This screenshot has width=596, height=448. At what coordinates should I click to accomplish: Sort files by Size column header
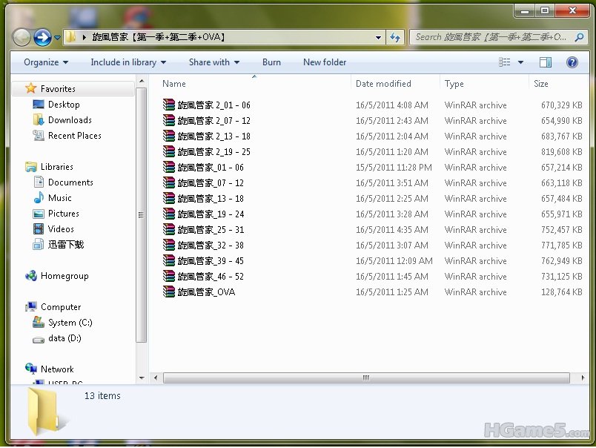(541, 84)
